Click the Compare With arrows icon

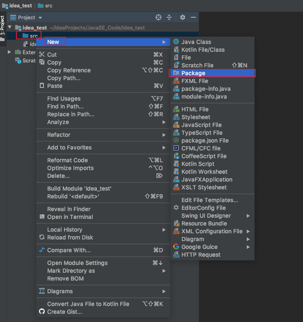point(42,250)
